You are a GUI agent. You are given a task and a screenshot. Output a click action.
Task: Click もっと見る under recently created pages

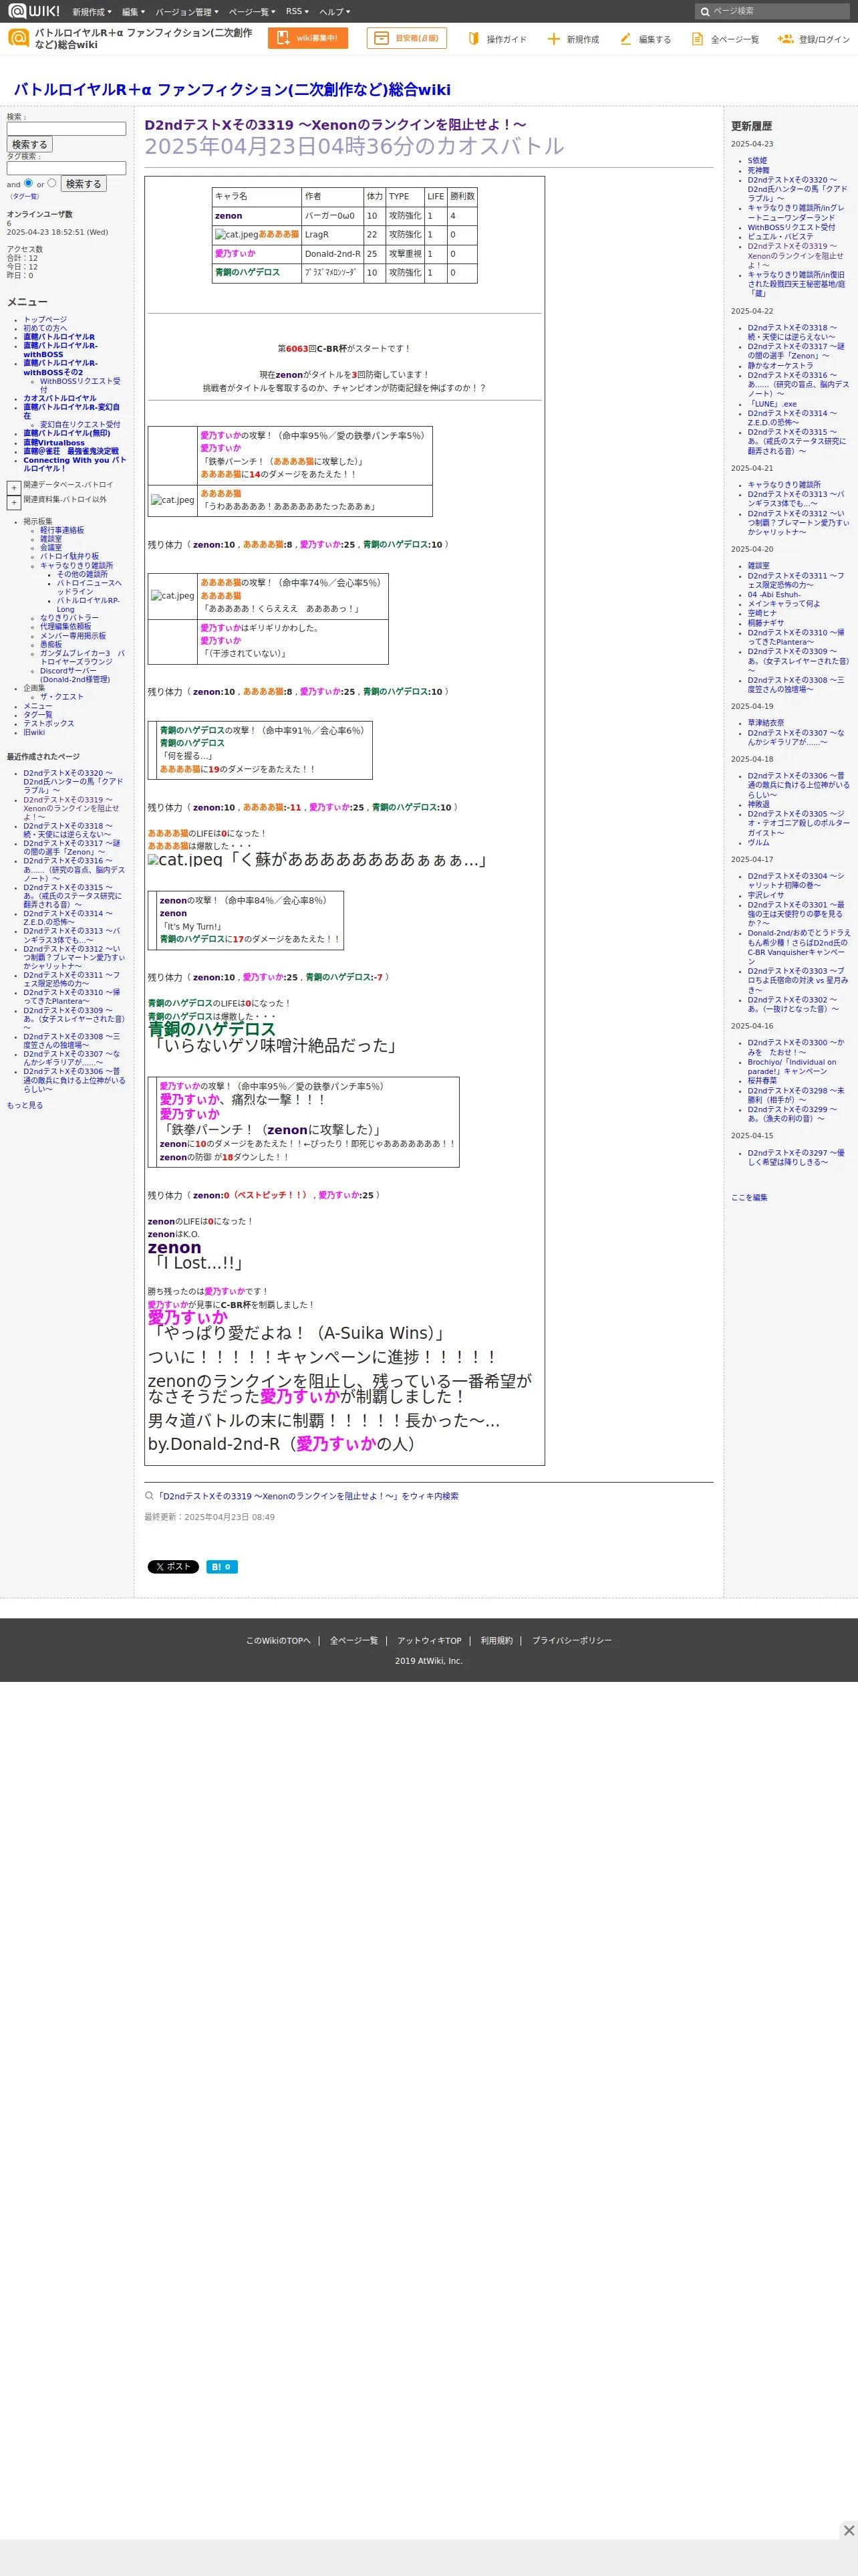click(25, 1105)
